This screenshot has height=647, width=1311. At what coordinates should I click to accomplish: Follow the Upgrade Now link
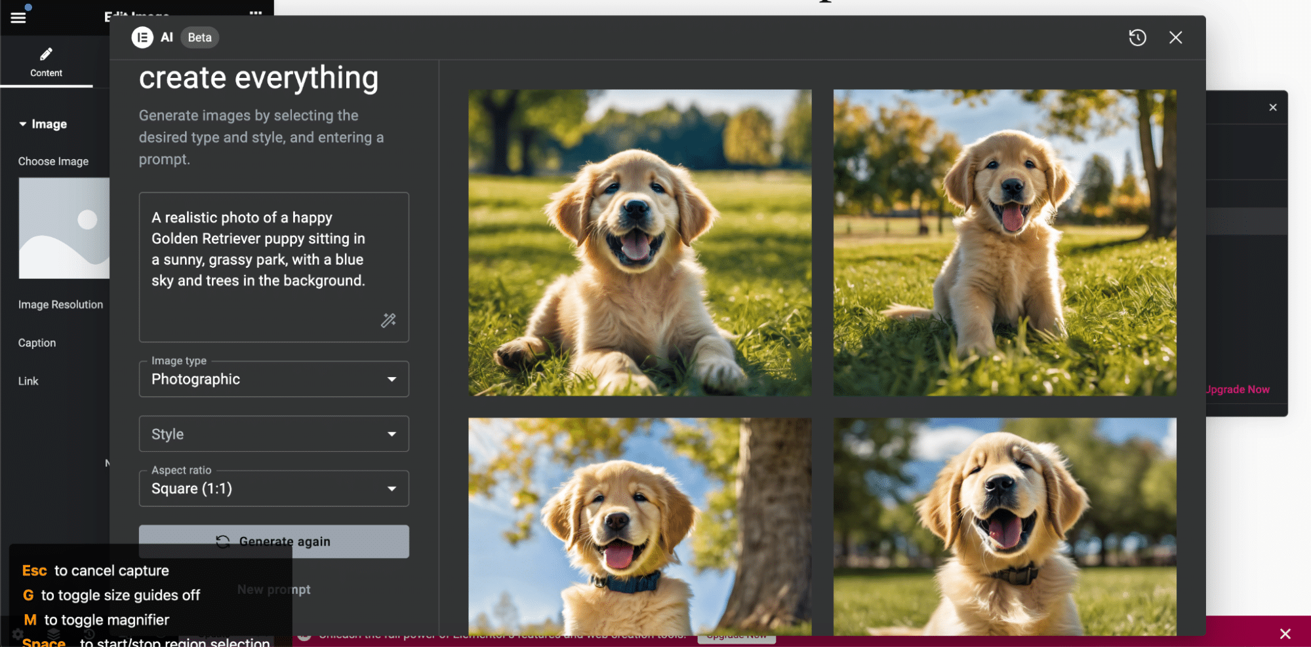(x=1238, y=390)
